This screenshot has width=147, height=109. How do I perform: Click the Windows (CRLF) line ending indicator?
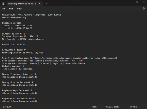pos(112,107)
